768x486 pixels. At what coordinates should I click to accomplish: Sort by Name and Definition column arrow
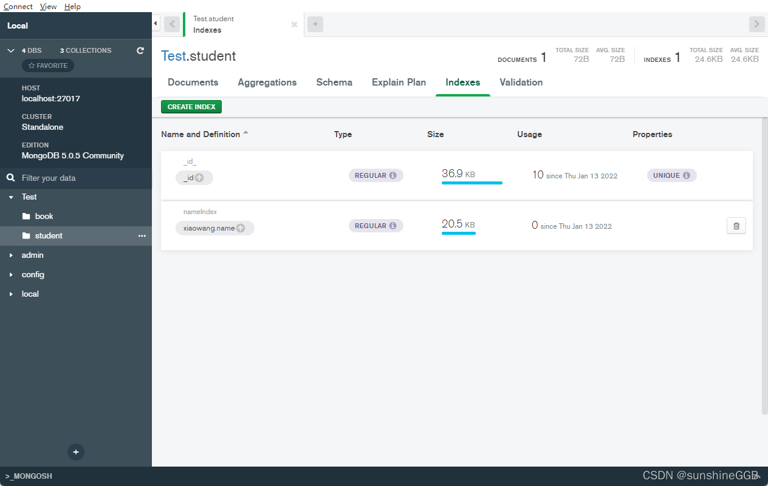pyautogui.click(x=245, y=132)
